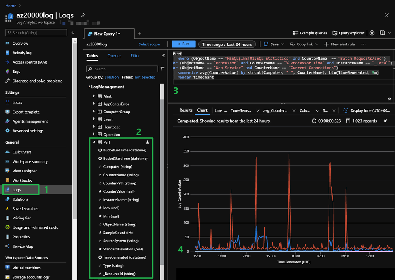Change the Time range setting
395x280 pixels.
(x=227, y=44)
